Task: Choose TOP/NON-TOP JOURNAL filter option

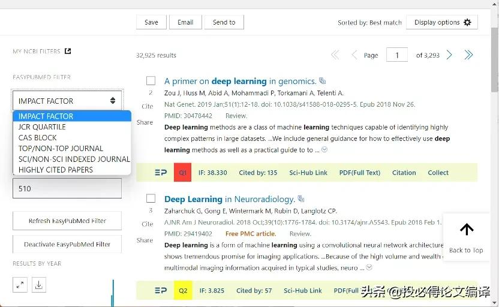Action: coord(72,148)
